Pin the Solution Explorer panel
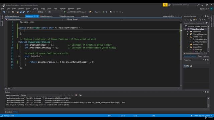214x120 pixels. click(205, 16)
